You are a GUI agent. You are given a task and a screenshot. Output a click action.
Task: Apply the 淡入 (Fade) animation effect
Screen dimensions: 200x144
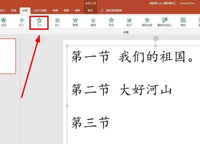21,22
